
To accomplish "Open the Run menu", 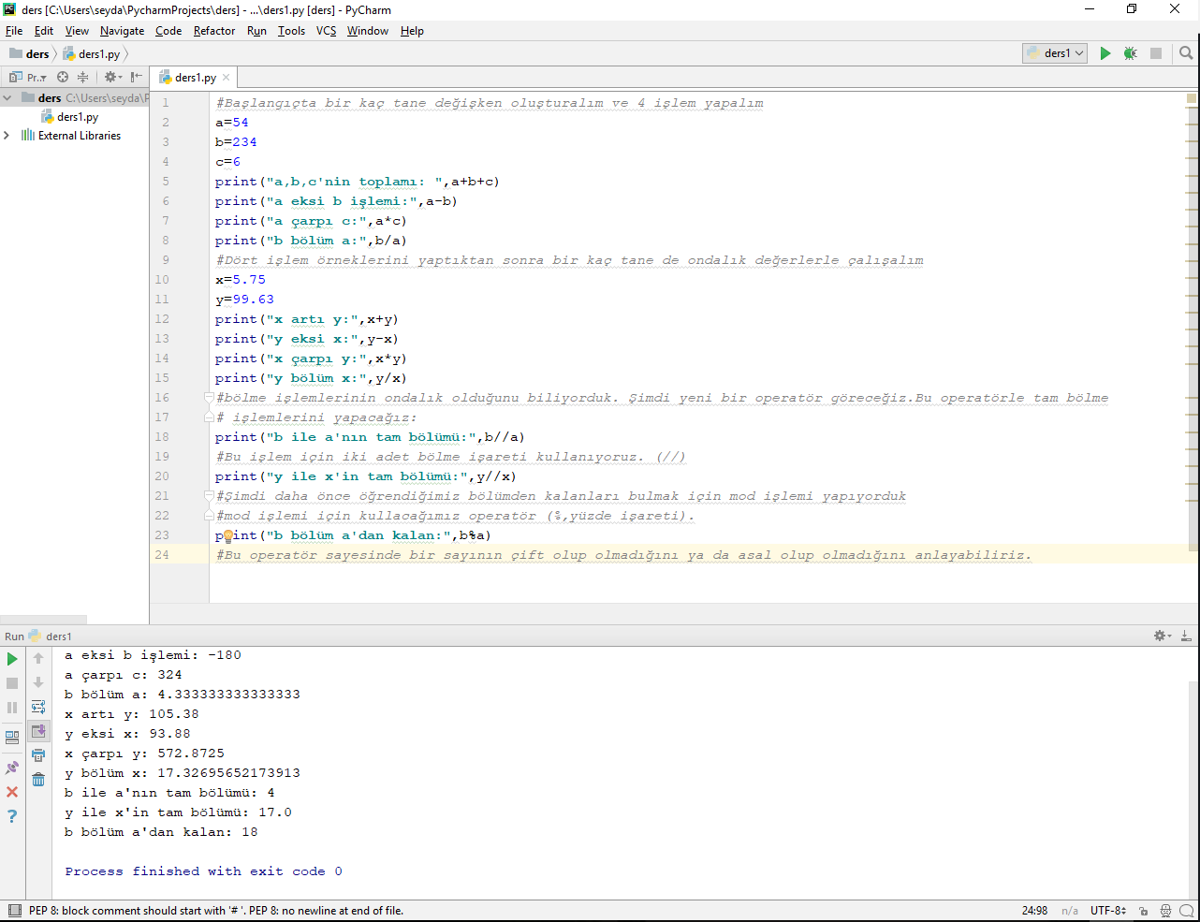I will (x=256, y=31).
